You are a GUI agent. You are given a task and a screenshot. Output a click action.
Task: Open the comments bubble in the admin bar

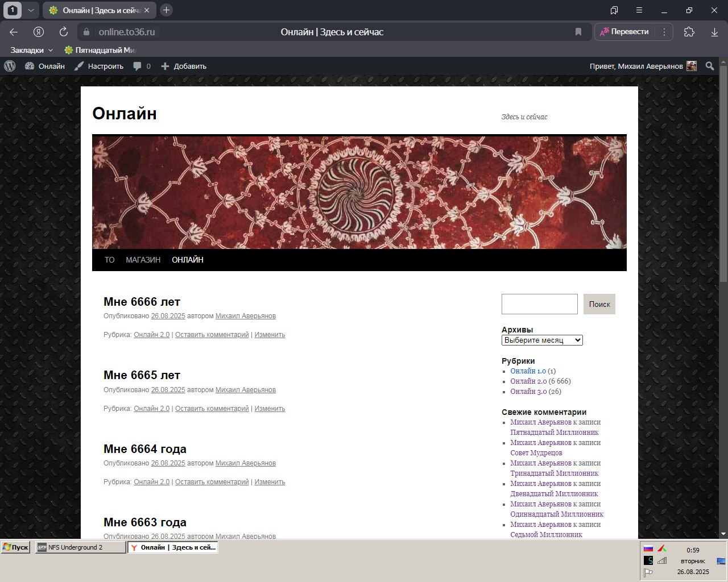142,66
